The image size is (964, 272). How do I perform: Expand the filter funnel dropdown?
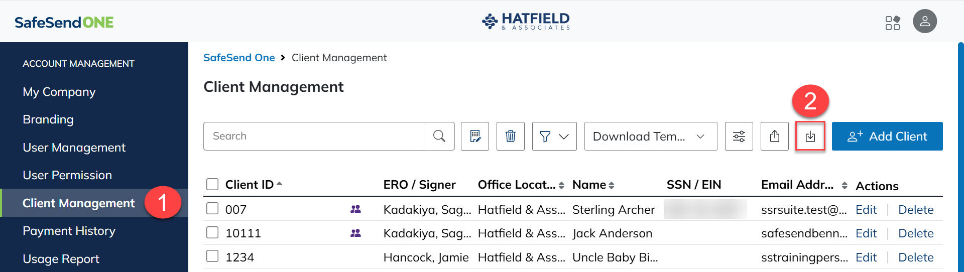(x=554, y=136)
